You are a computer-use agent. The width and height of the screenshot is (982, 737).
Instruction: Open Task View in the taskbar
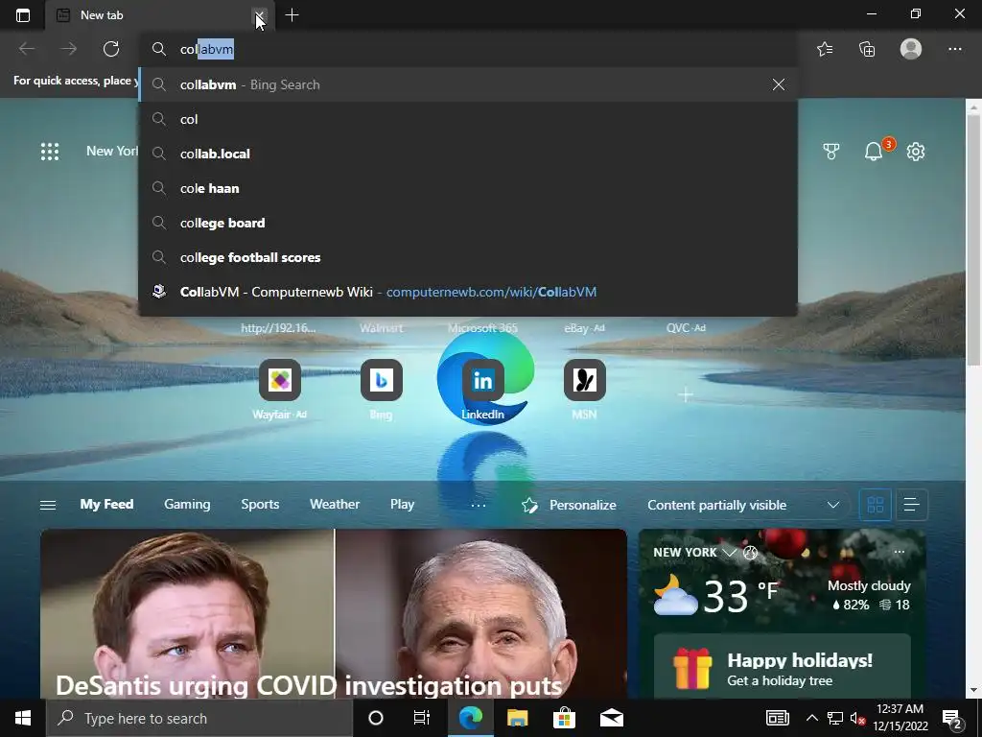pyautogui.click(x=422, y=718)
